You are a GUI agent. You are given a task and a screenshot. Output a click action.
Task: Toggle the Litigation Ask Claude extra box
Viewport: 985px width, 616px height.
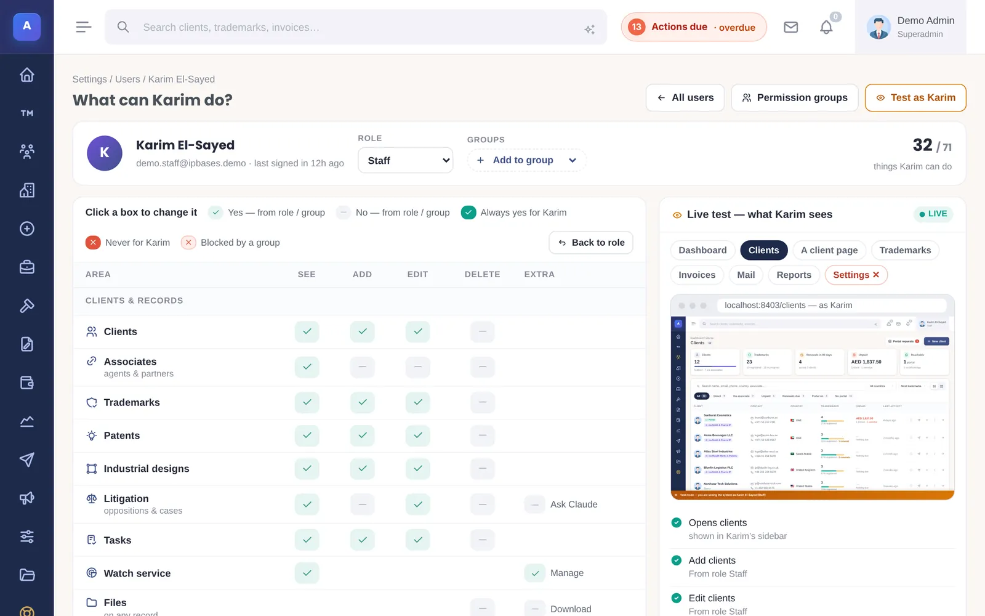pos(535,505)
